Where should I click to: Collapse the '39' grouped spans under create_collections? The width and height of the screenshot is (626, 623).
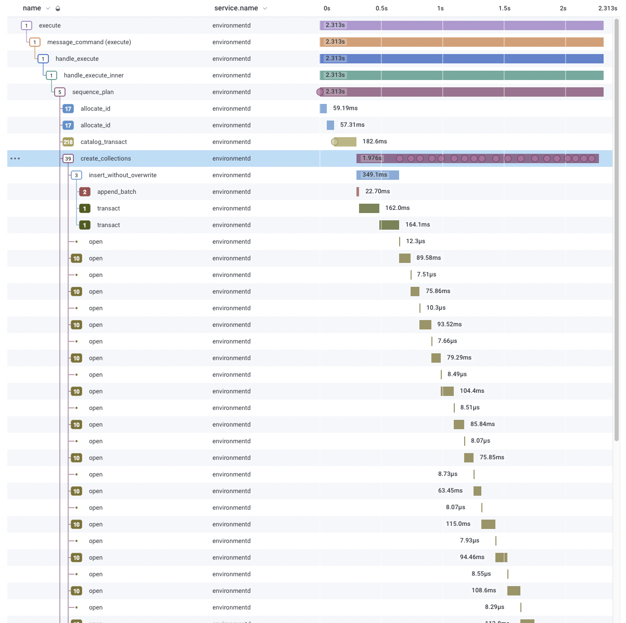pos(68,158)
